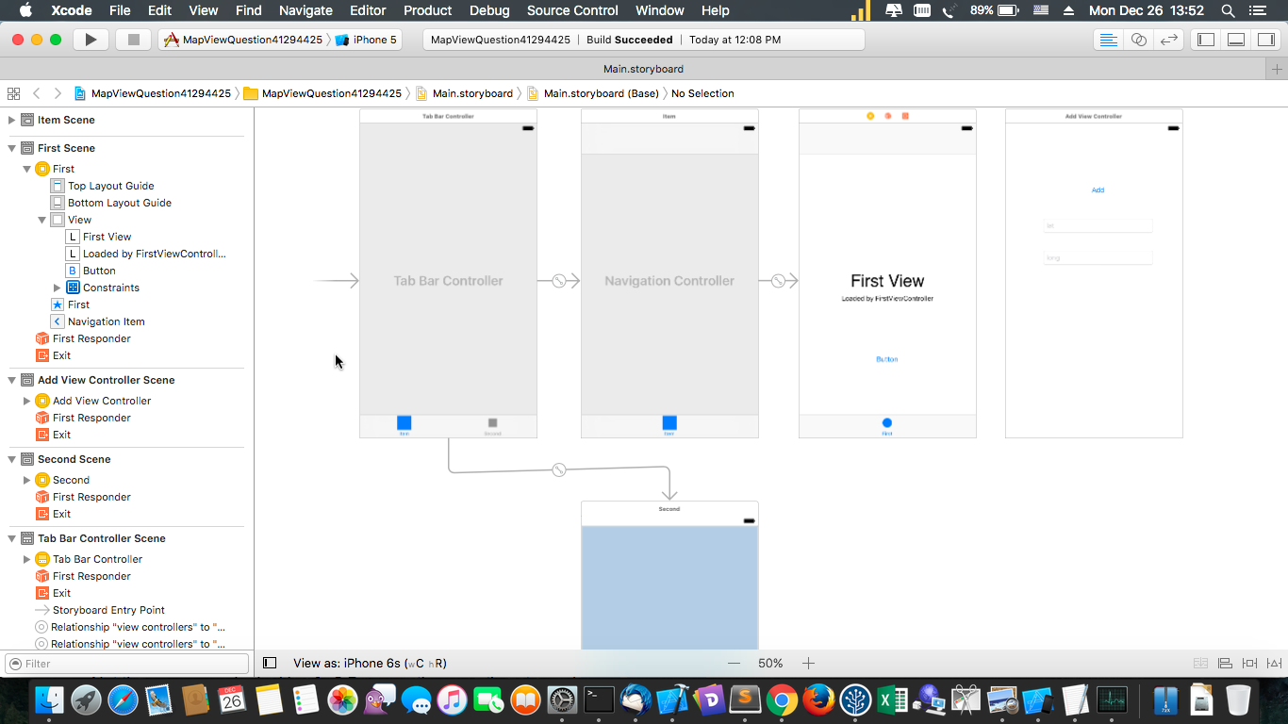Open the Align constraints tool
This screenshot has height=724, width=1288.
click(1225, 664)
